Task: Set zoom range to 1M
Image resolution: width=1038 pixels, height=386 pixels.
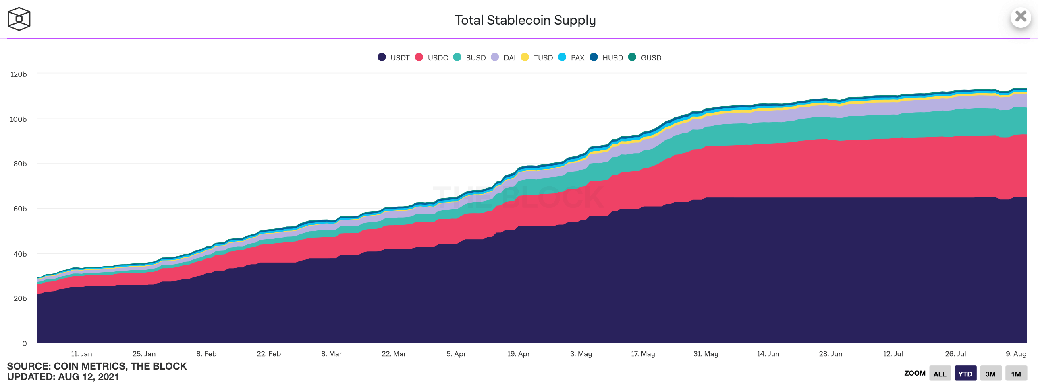Action: tap(1016, 374)
